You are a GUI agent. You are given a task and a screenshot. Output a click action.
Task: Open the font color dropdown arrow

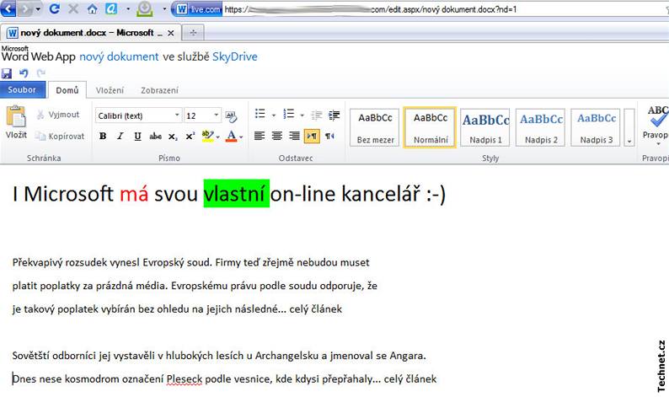click(x=241, y=137)
